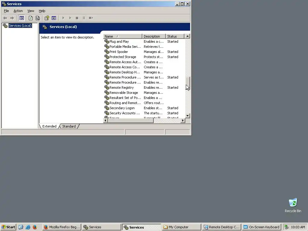This screenshot has width=308, height=231.
Task: Click the horizontal scrollbar thumb
Action: [131, 120]
